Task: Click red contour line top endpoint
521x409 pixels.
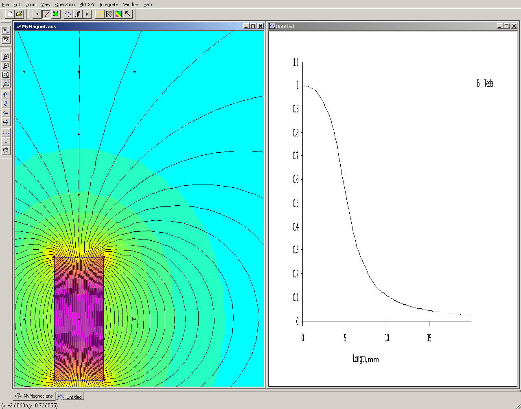Action: (79, 73)
